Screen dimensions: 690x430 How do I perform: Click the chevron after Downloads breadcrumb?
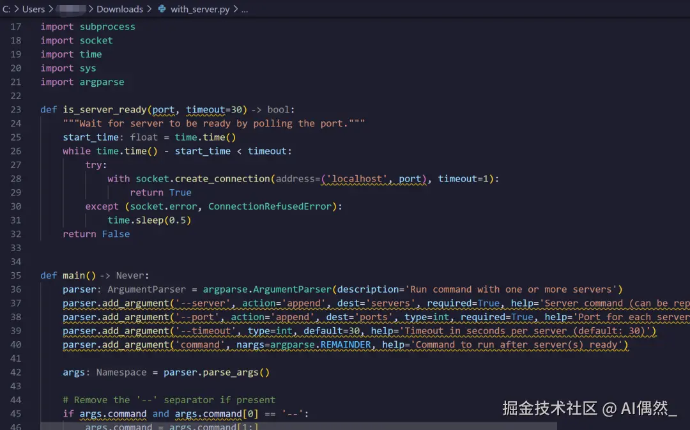pos(149,9)
